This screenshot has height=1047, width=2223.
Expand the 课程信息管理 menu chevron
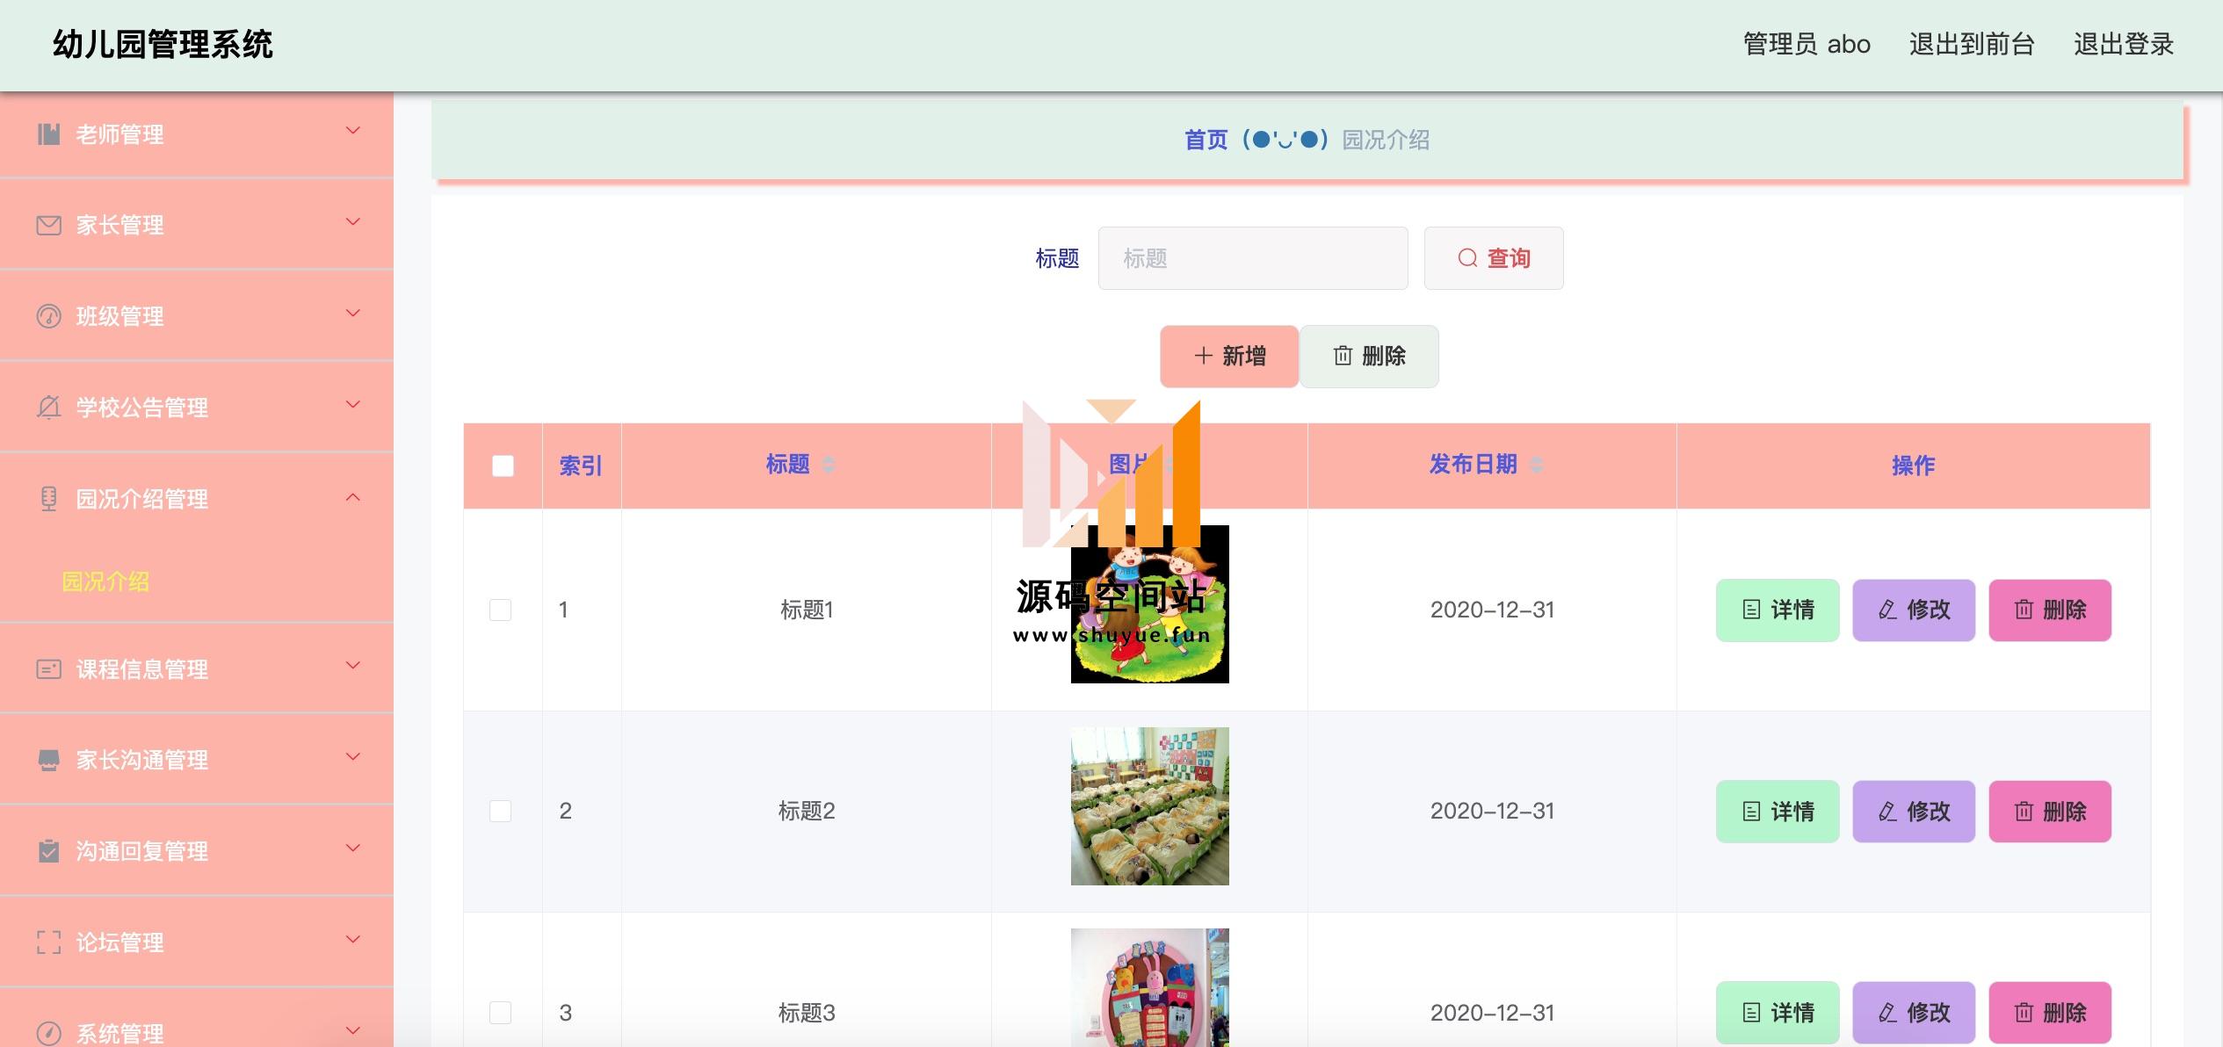353,666
